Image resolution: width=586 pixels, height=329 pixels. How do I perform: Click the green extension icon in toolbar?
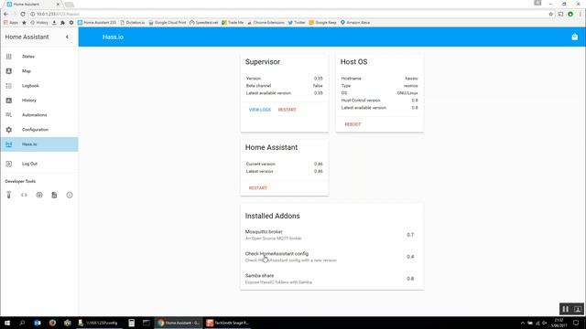(x=570, y=14)
